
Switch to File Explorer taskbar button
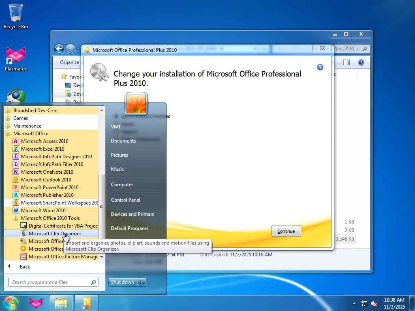[62, 303]
